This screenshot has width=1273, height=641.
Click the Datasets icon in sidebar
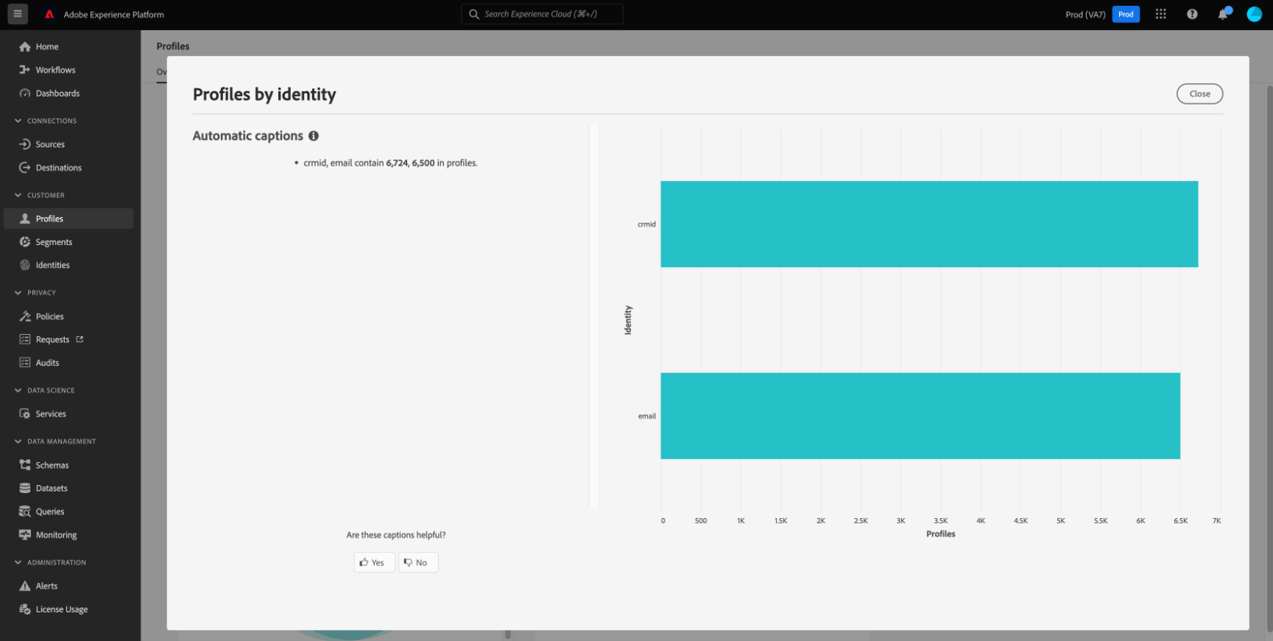pos(25,488)
